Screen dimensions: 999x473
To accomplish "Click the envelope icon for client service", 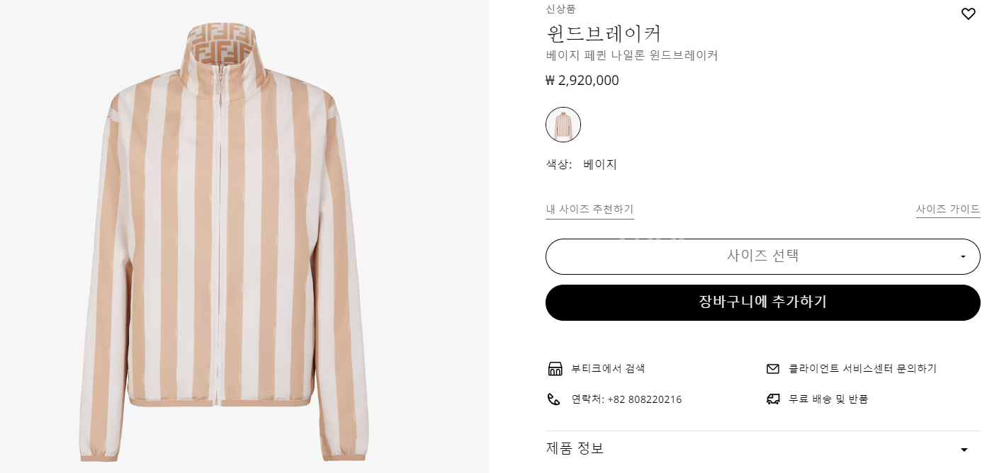I will coord(773,369).
